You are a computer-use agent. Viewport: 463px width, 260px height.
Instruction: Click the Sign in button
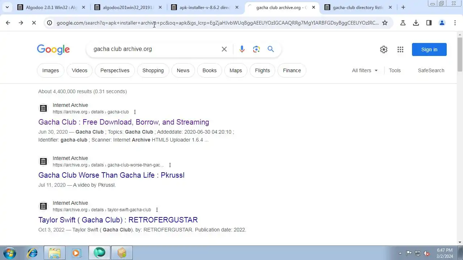[429, 49]
